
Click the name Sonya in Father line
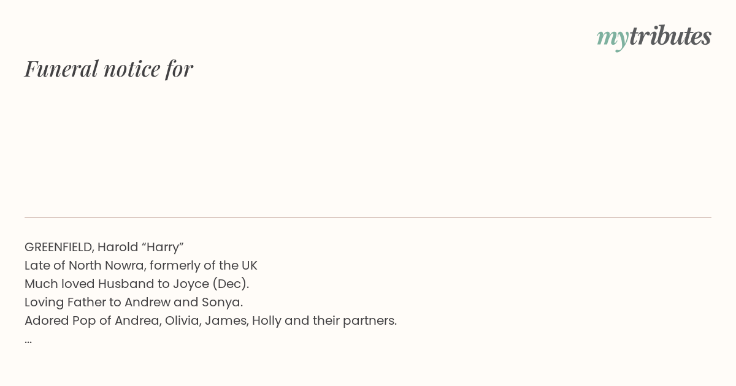coord(222,302)
